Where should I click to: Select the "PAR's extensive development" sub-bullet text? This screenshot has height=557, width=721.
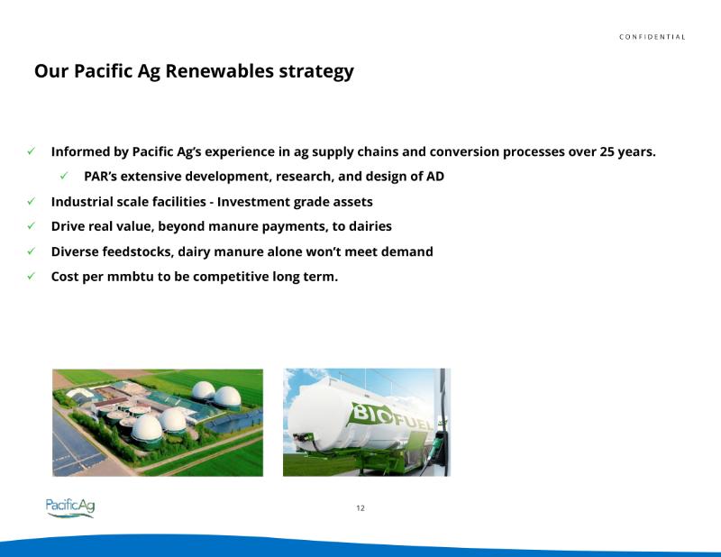(x=263, y=177)
